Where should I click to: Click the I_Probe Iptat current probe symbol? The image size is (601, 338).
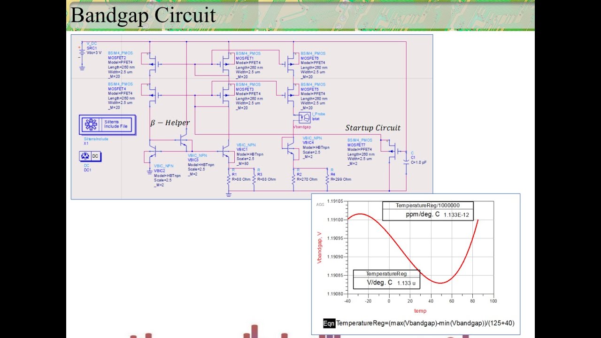tap(305, 117)
